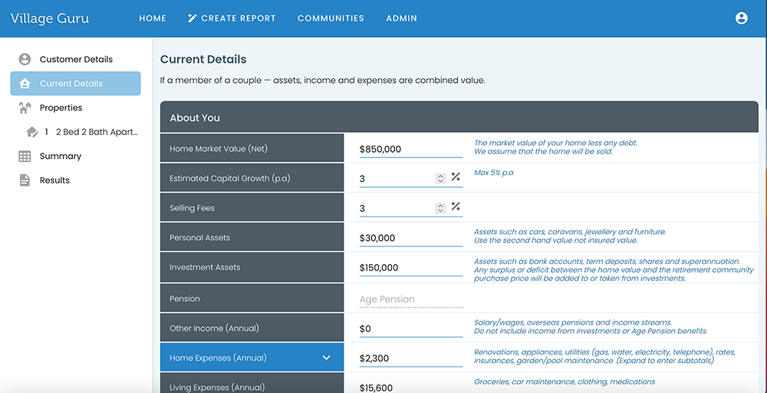The image size is (767, 393).
Task: Click the Current Details house icon
Action: (25, 84)
